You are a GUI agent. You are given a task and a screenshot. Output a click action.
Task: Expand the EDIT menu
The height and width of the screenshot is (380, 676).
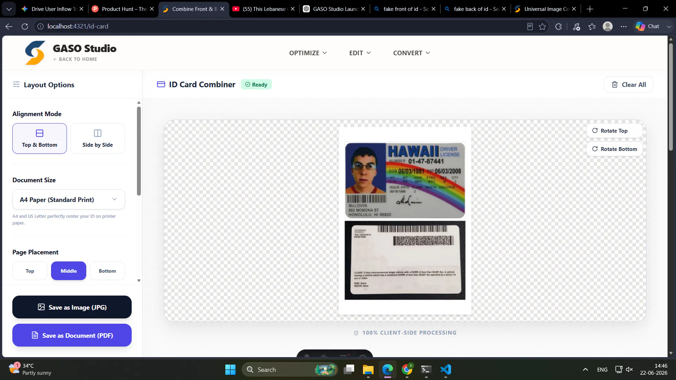click(x=360, y=53)
